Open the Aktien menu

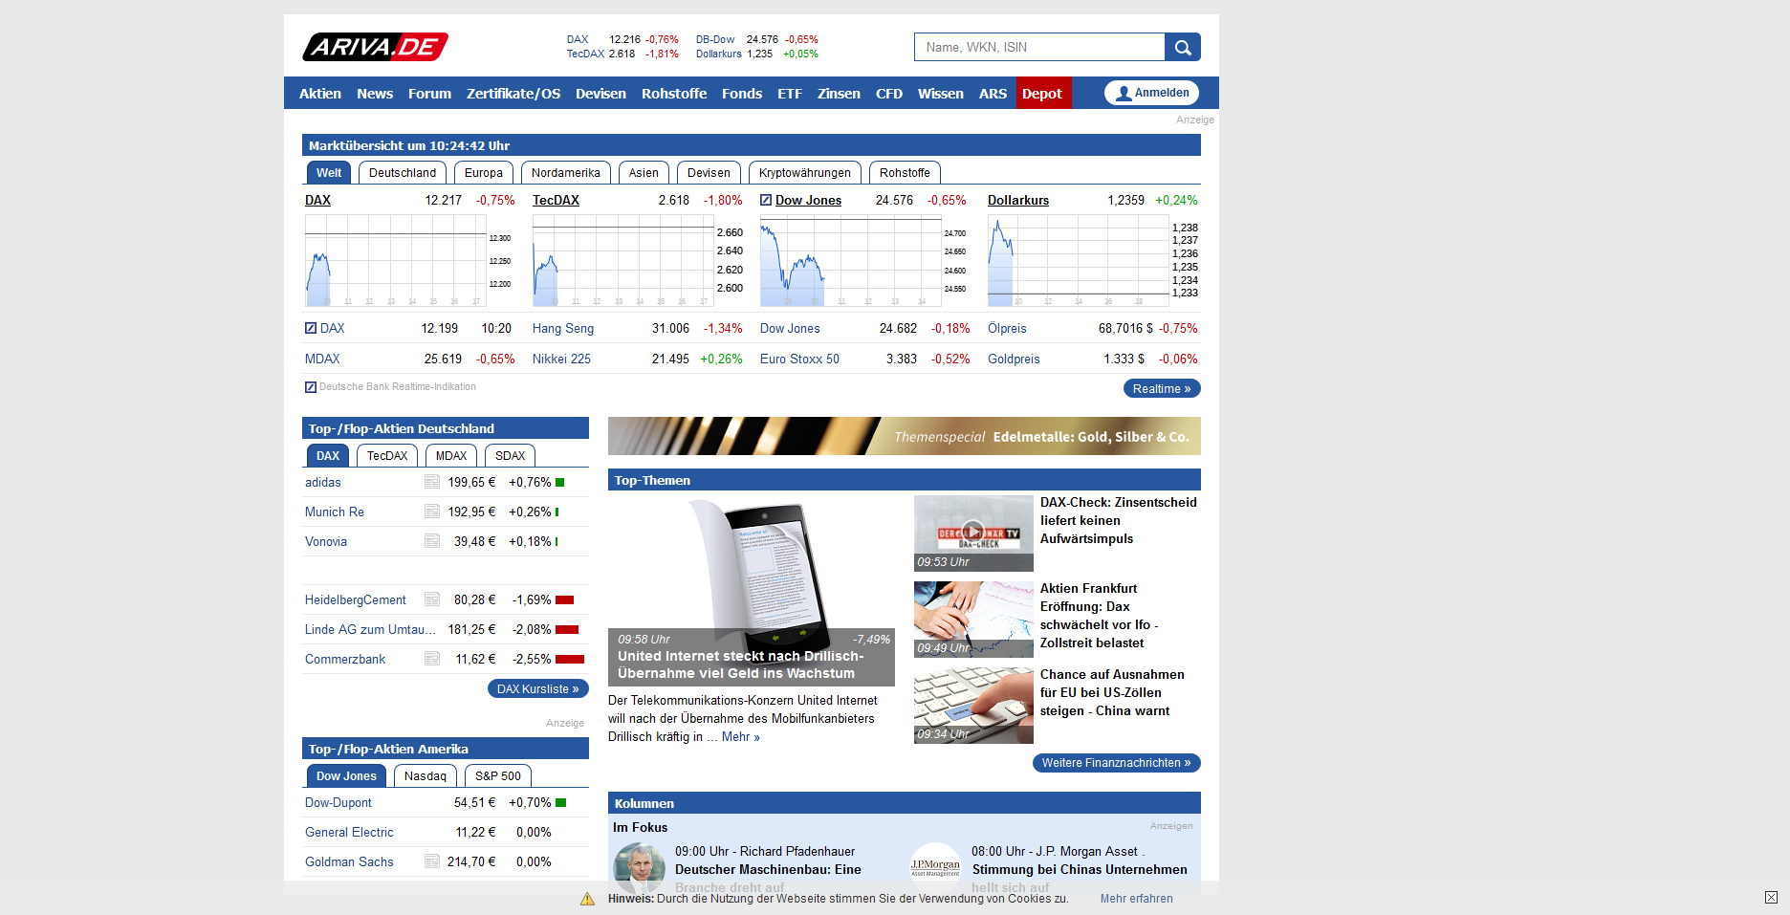319,93
